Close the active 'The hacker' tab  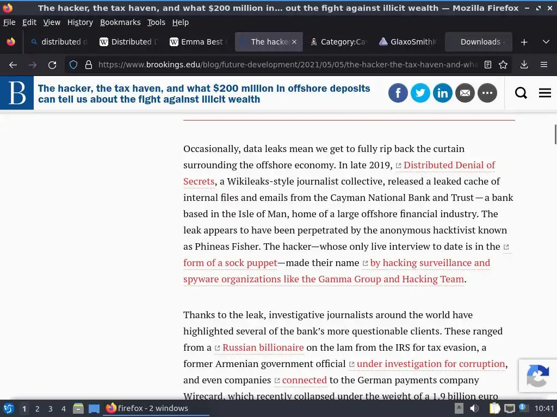coord(294,42)
